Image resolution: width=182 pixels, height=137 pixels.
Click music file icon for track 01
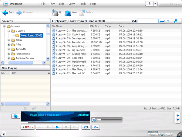[53, 30]
